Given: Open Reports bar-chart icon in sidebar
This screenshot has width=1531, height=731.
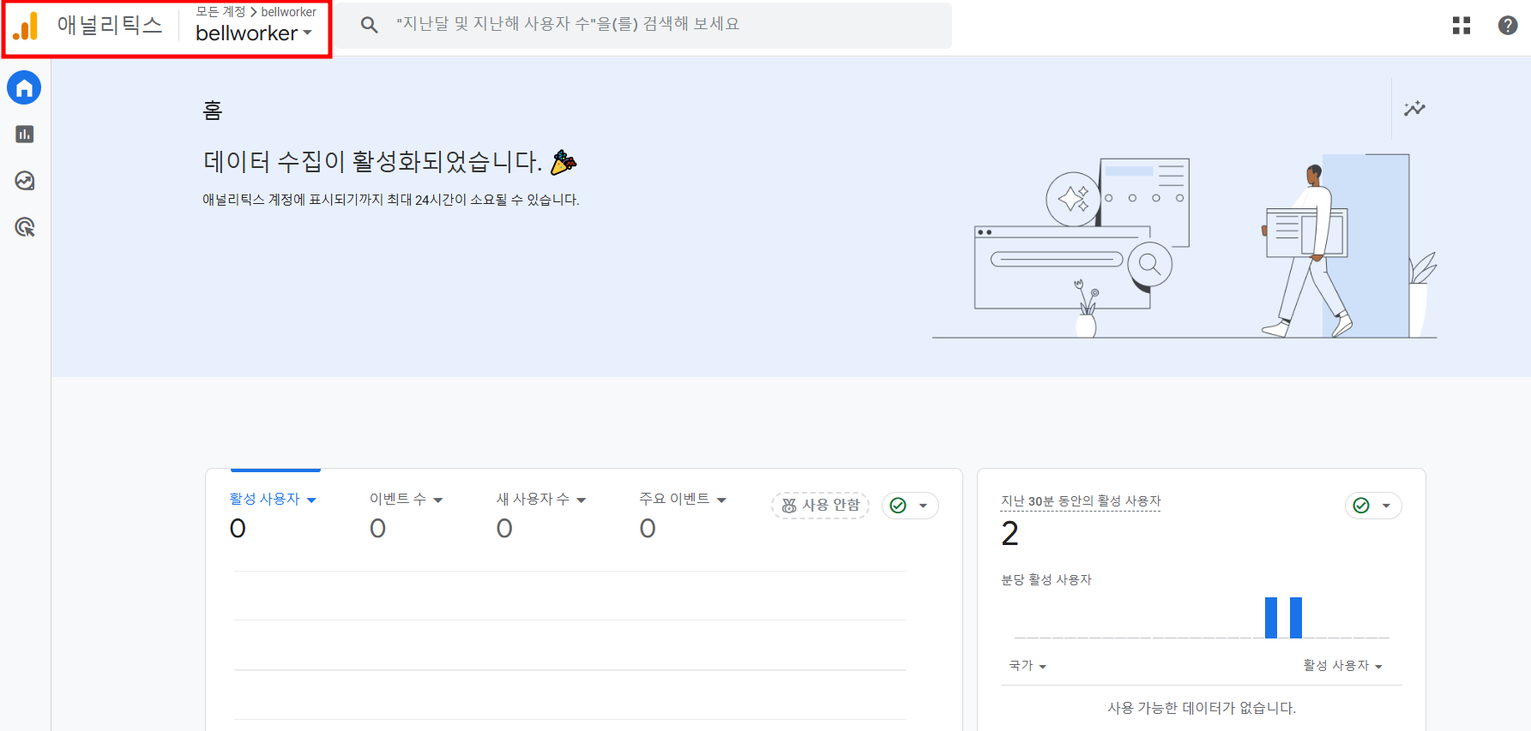Looking at the screenshot, I should (25, 134).
